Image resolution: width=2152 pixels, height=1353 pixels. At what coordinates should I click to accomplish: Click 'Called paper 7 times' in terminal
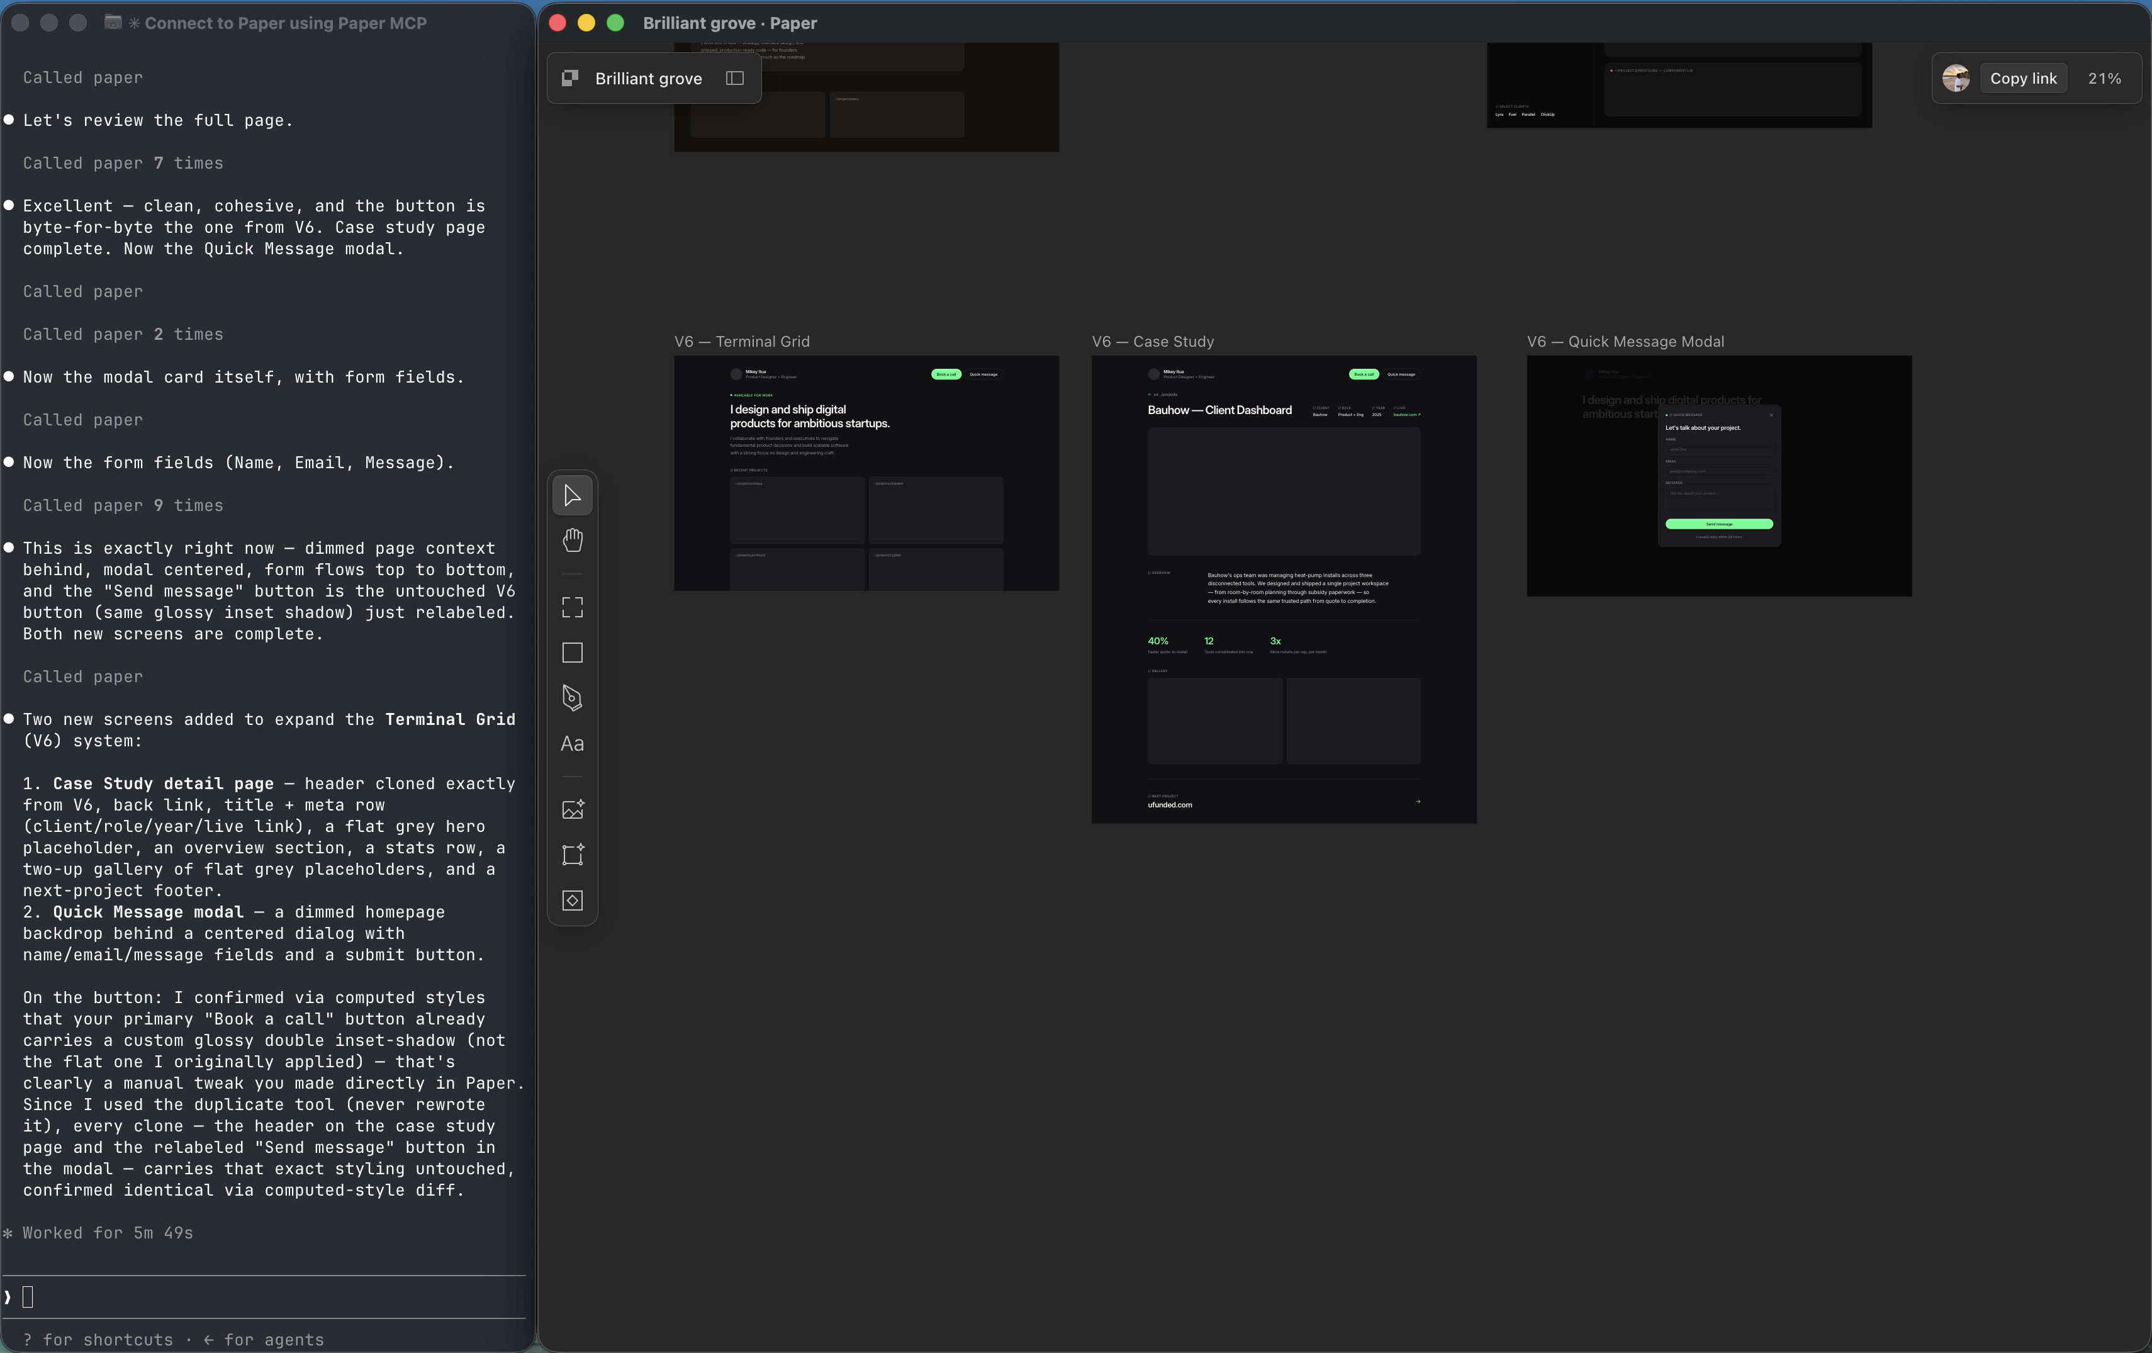pyautogui.click(x=123, y=162)
